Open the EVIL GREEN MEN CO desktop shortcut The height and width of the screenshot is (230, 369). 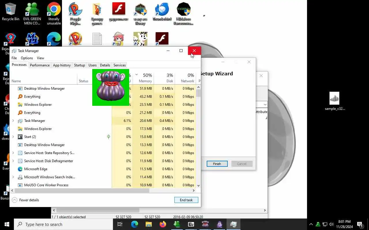[32, 14]
